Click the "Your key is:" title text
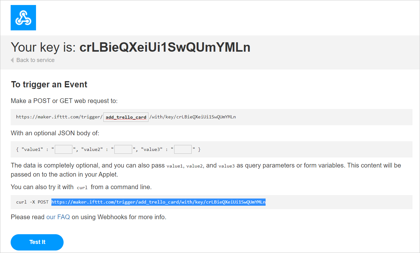 point(43,47)
